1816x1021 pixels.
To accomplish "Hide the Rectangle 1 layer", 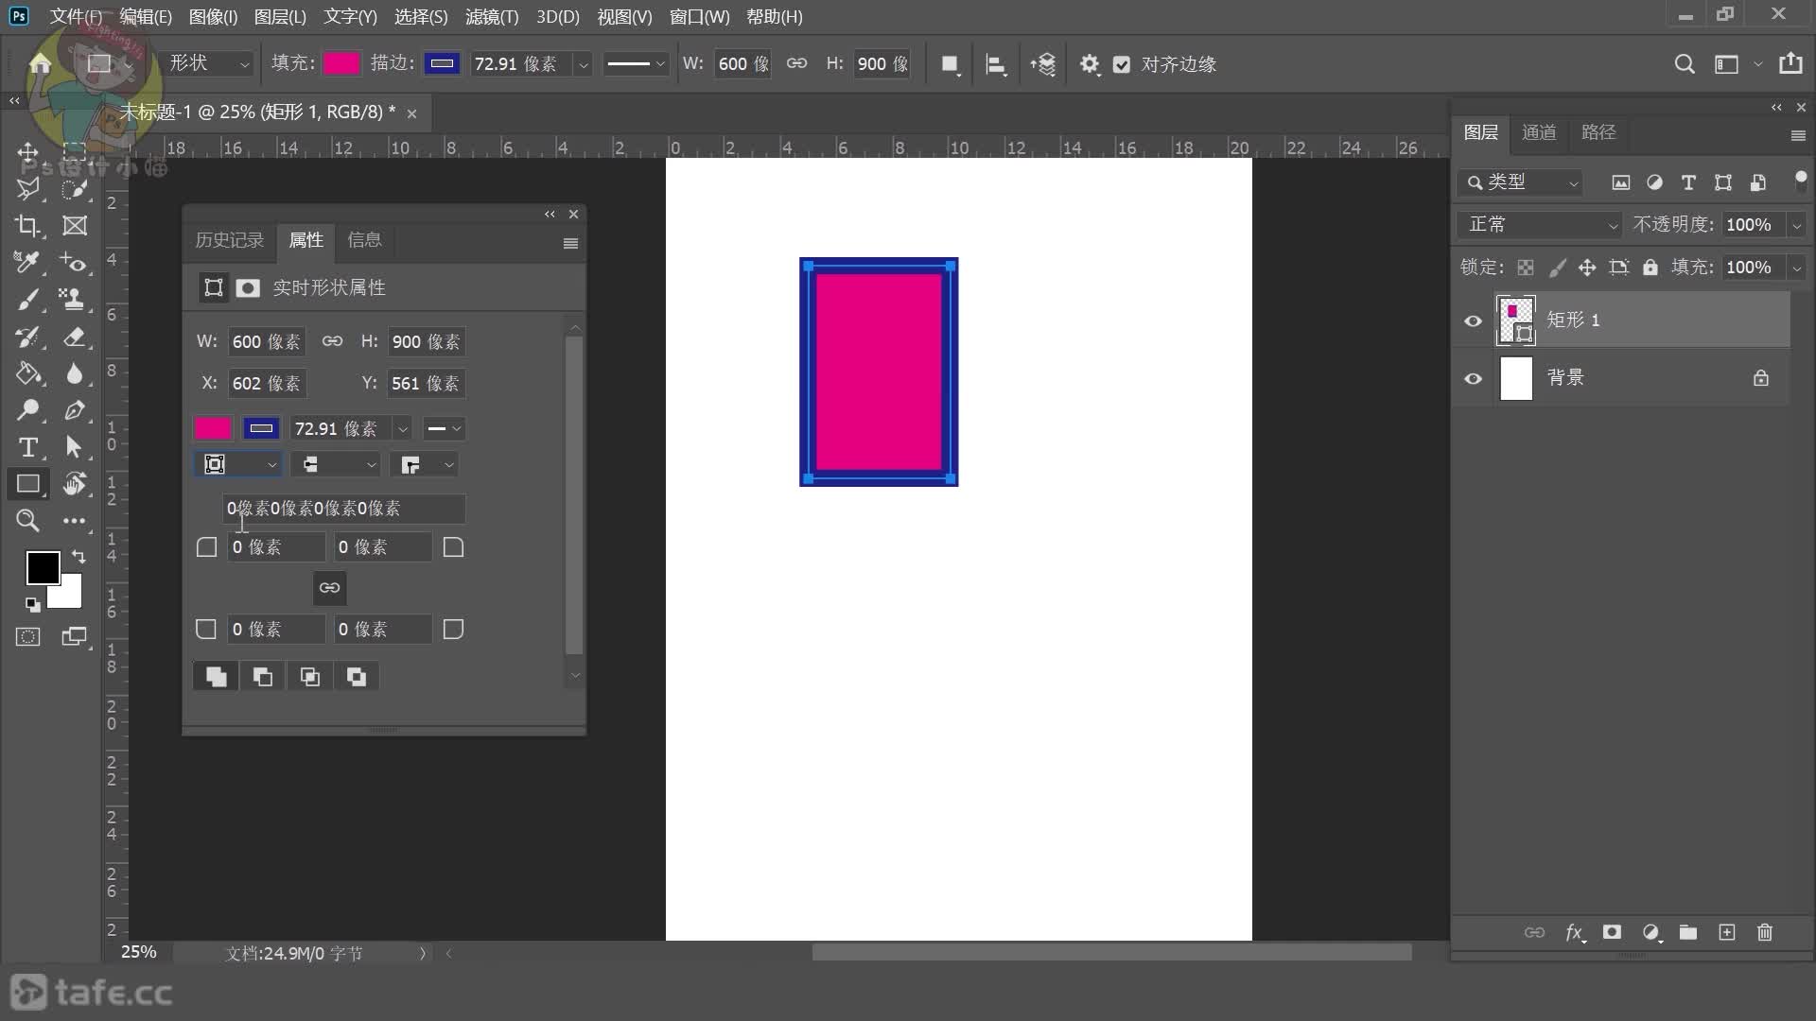I will [1473, 321].
